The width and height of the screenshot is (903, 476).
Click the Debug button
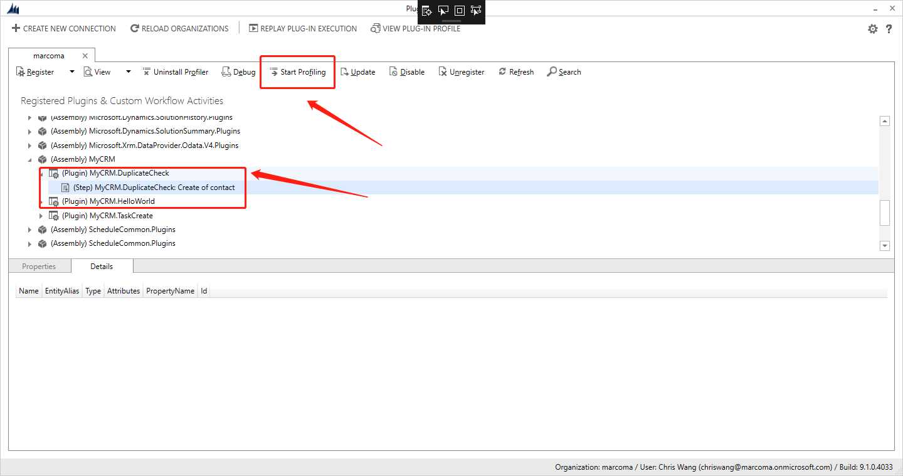pos(239,72)
